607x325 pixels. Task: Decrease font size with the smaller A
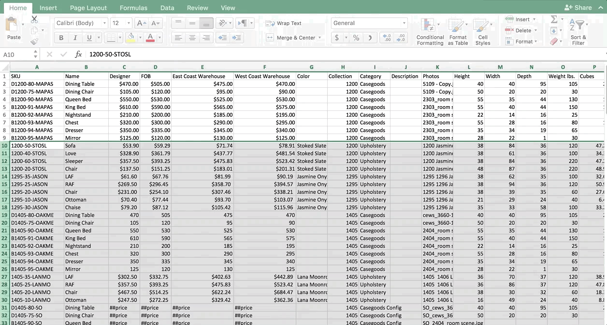155,23
